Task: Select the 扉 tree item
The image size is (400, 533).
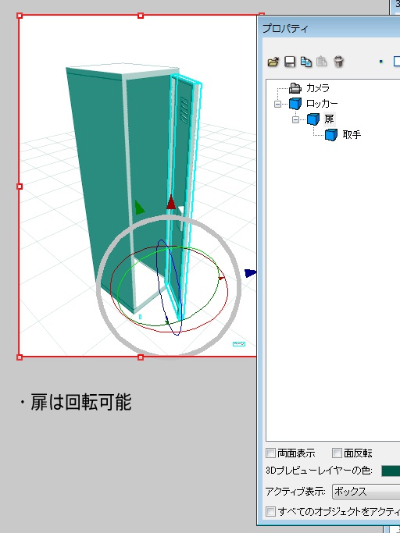Action: [x=329, y=119]
